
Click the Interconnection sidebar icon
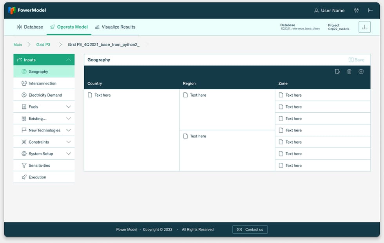pyautogui.click(x=24, y=83)
